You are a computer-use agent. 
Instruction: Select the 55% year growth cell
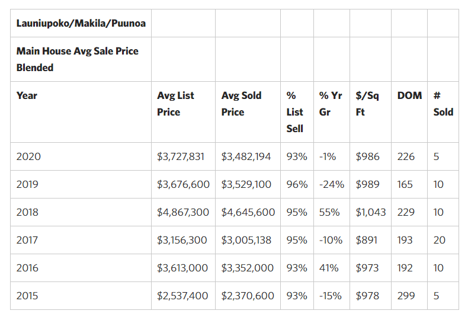[x=328, y=212]
